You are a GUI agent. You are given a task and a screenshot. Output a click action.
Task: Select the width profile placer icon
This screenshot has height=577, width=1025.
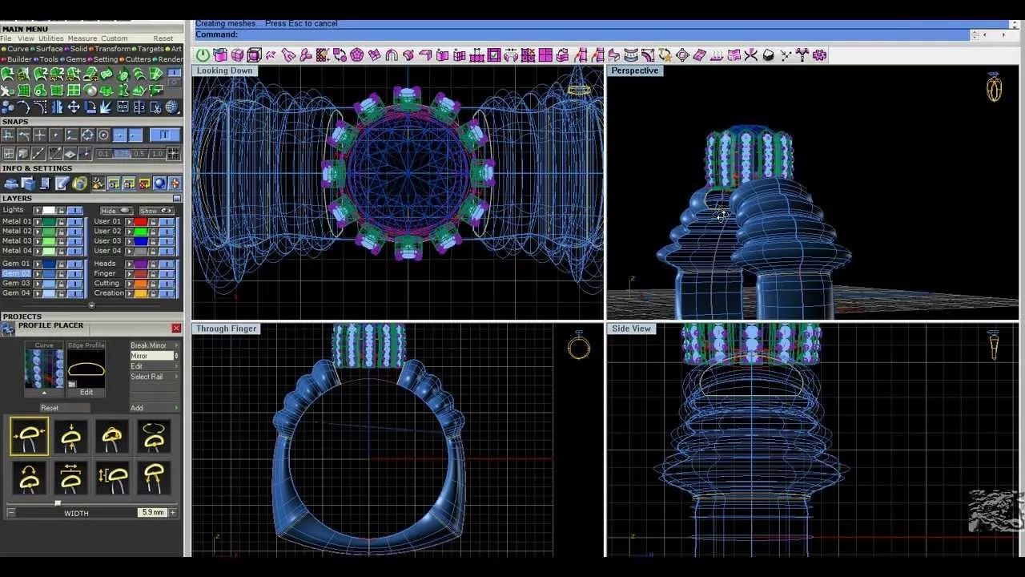29,437
